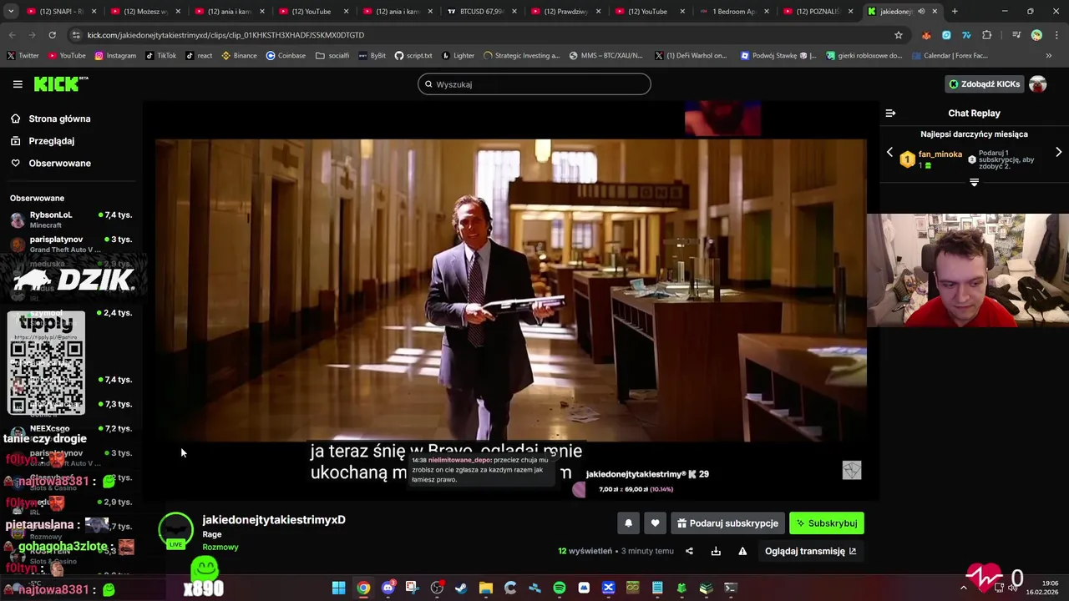1069x601 pixels.
Task: Open the blue circle extension icon
Action: 946,35
